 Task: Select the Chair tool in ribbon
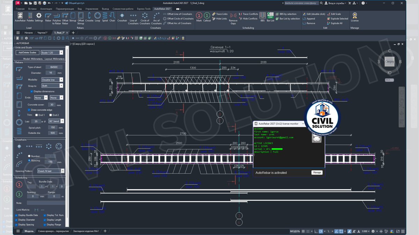(x=112, y=18)
